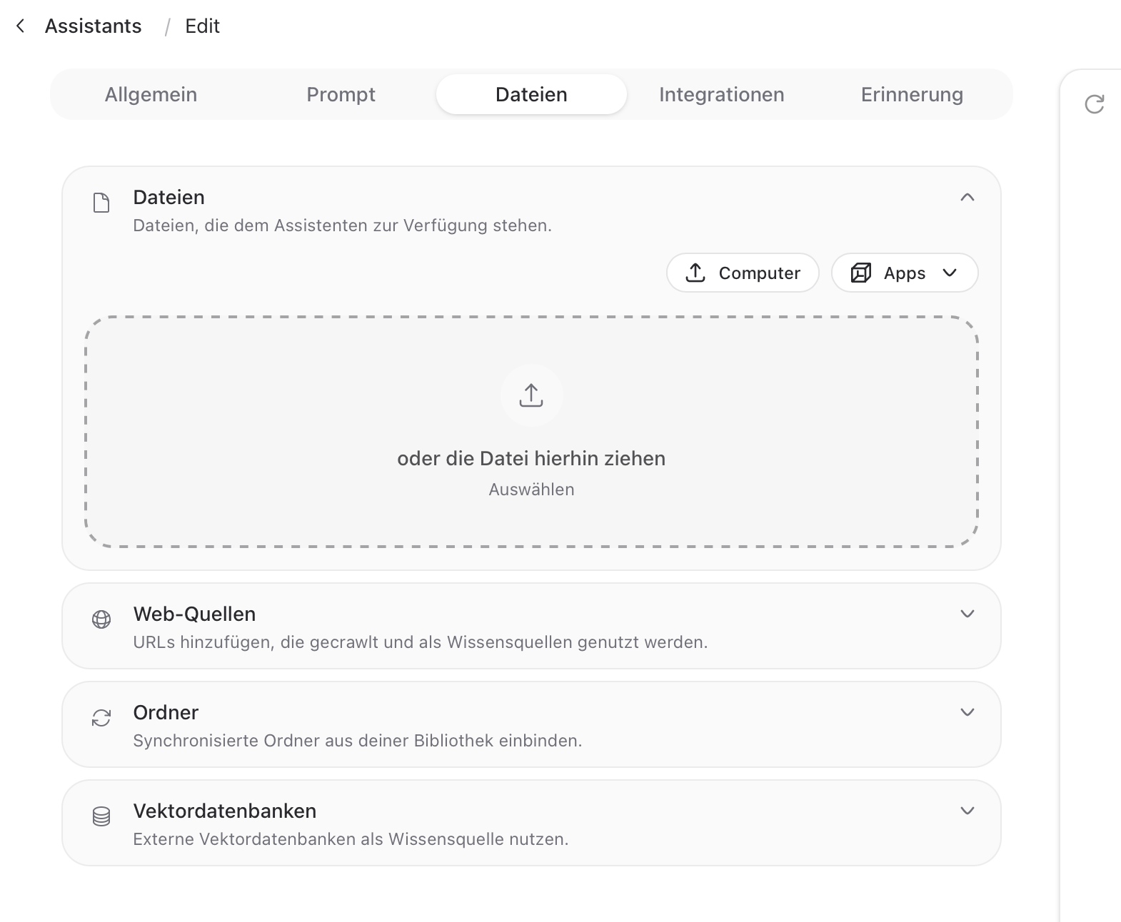Open the Apps dropdown menu

coord(905,273)
